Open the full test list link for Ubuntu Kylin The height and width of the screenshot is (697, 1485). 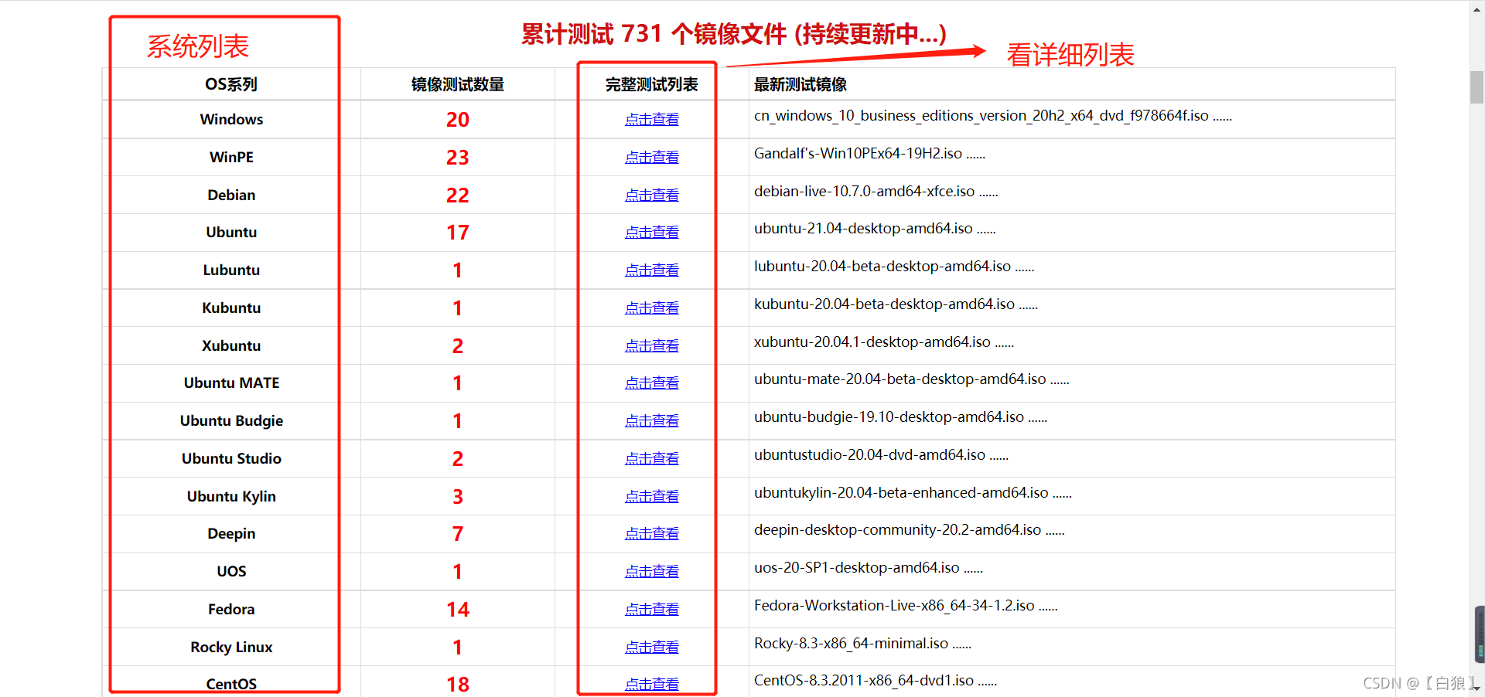point(651,496)
